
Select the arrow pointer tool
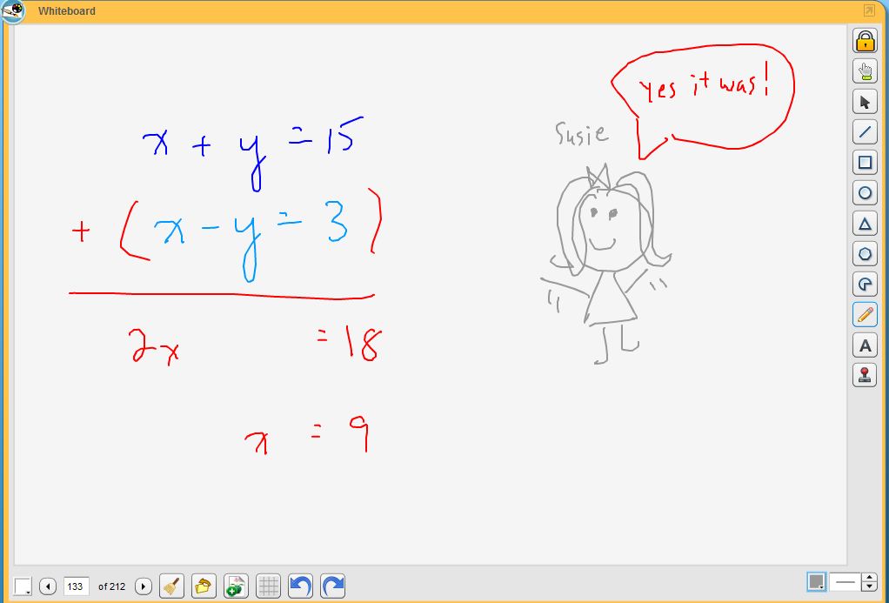tap(865, 102)
